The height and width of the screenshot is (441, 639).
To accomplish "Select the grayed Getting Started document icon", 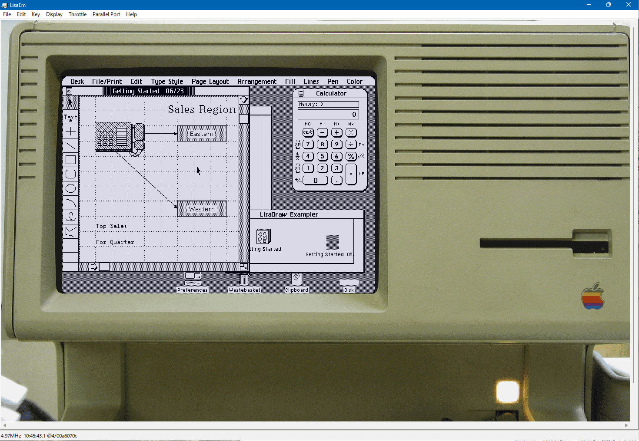I will pos(333,243).
